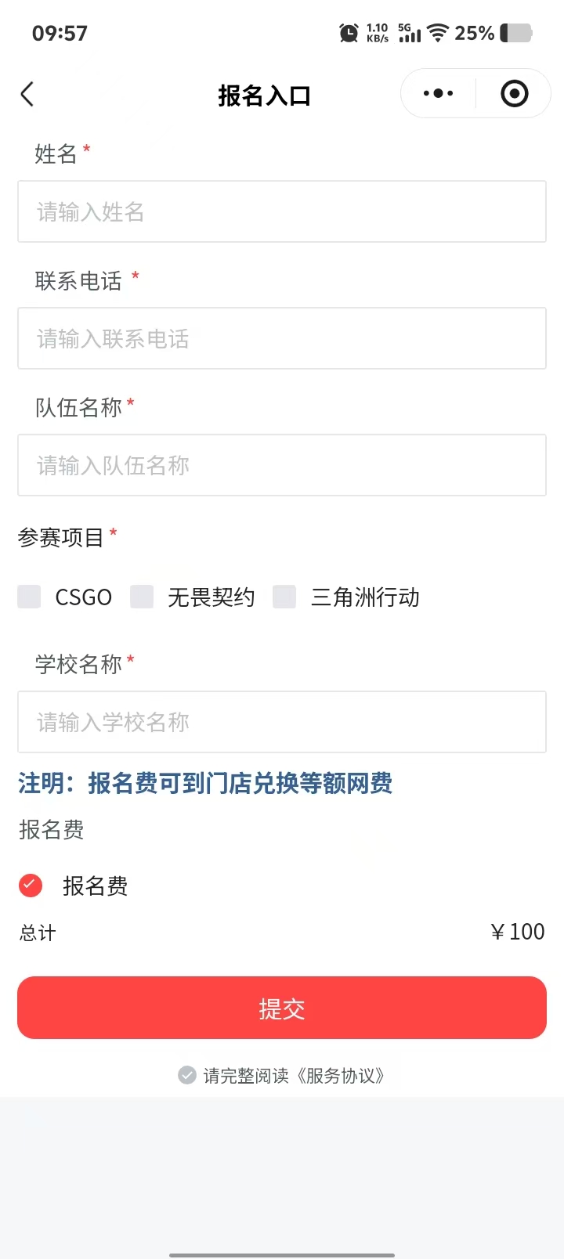Tap the 报名入口 page title
This screenshot has width=564, height=1259.
click(265, 96)
